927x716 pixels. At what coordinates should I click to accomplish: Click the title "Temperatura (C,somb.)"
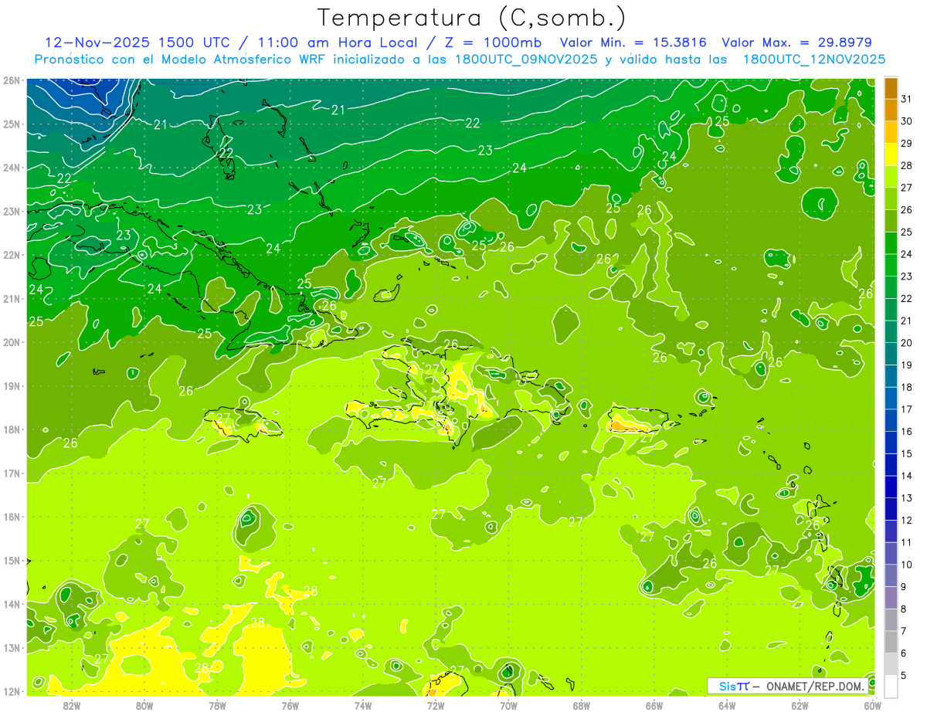(472, 18)
